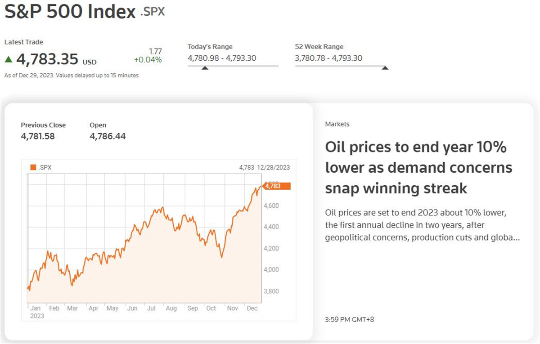The image size is (540, 344).
Task: Click the 52 Week Range triangle marker
Action: pos(385,68)
